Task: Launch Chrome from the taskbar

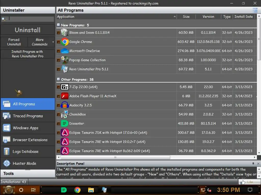Action: point(77,190)
